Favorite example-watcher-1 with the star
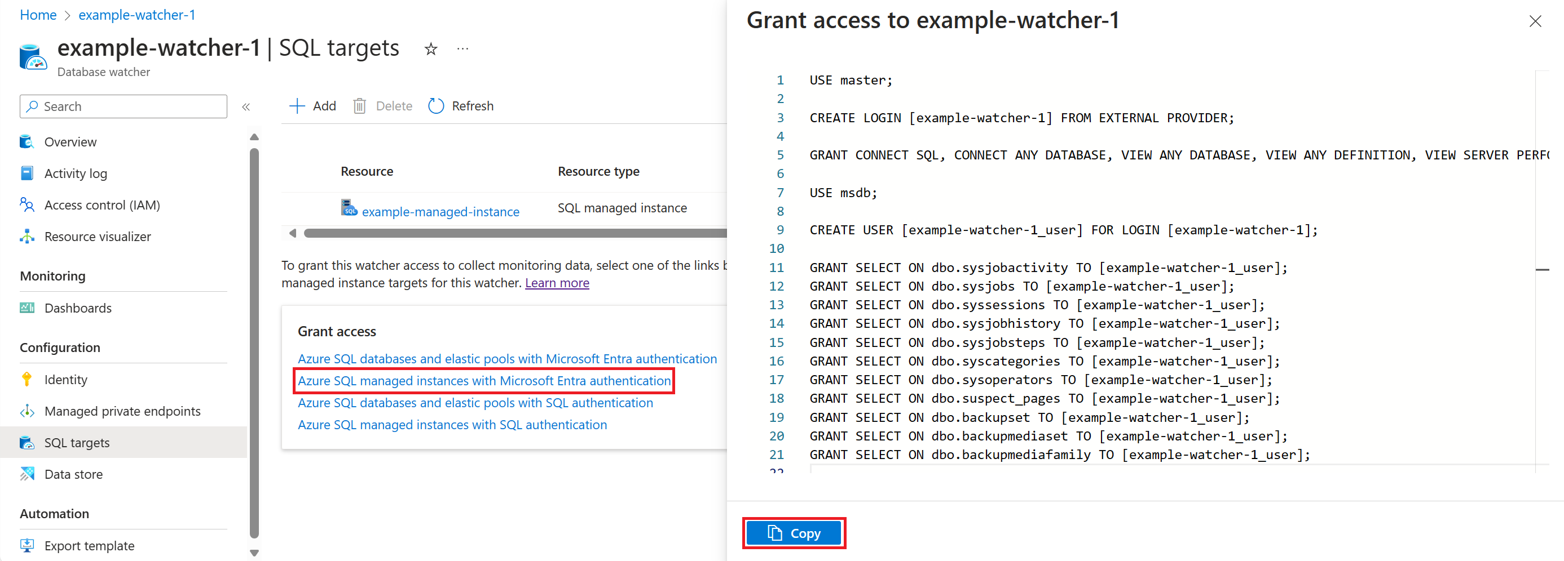 click(x=430, y=48)
